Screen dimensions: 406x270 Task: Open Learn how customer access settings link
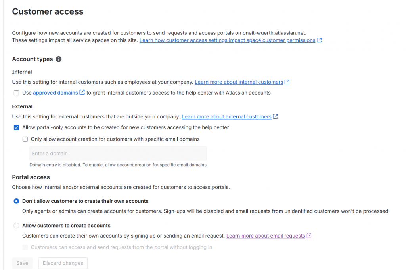click(227, 40)
